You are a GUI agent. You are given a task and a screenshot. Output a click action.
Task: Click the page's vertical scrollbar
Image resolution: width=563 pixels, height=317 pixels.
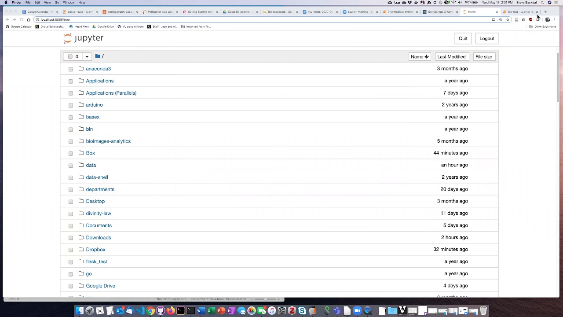tap(558, 77)
